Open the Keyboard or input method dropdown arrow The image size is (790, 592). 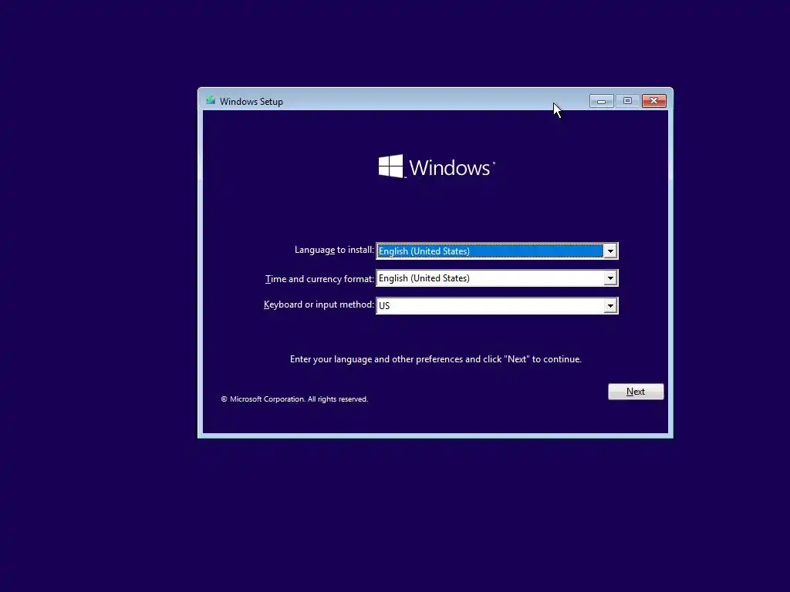coord(610,305)
